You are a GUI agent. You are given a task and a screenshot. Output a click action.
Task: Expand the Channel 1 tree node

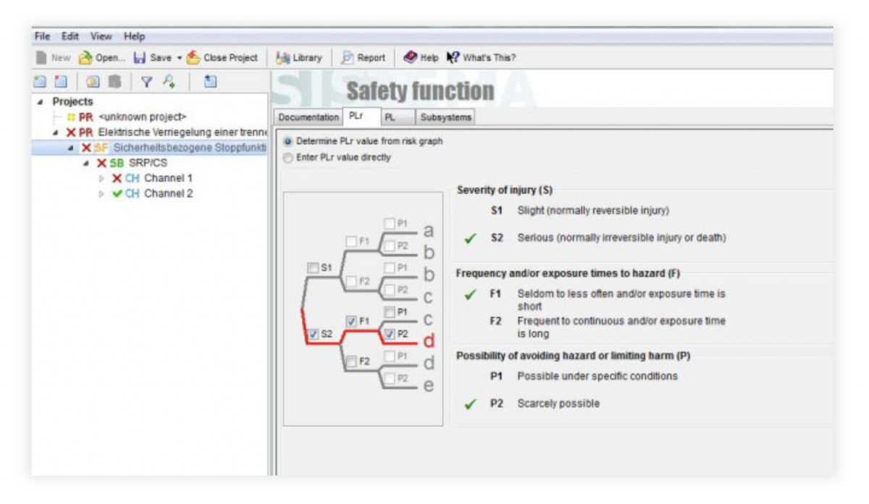click(x=102, y=178)
